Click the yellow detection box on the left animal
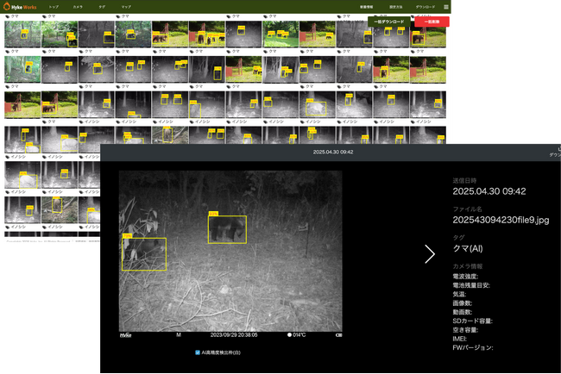This screenshot has width=561, height=374. (x=143, y=254)
